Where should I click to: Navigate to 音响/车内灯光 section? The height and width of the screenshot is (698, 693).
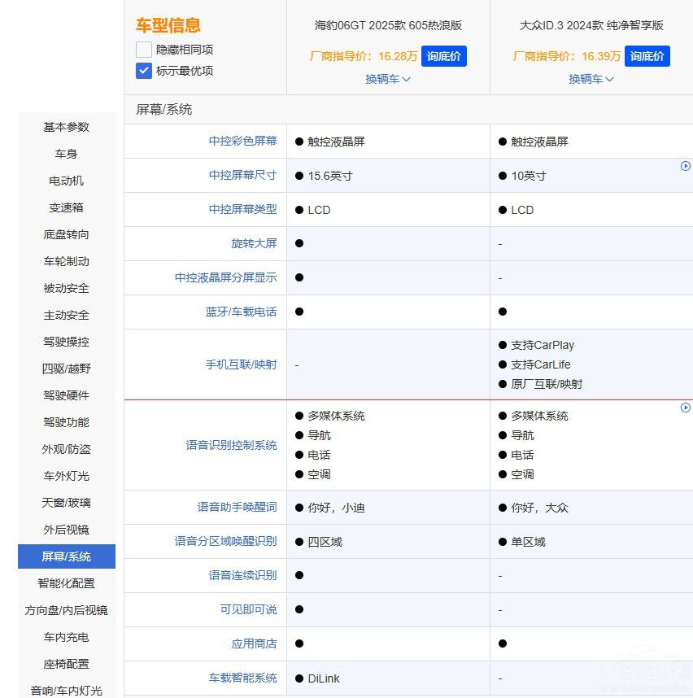click(x=67, y=691)
